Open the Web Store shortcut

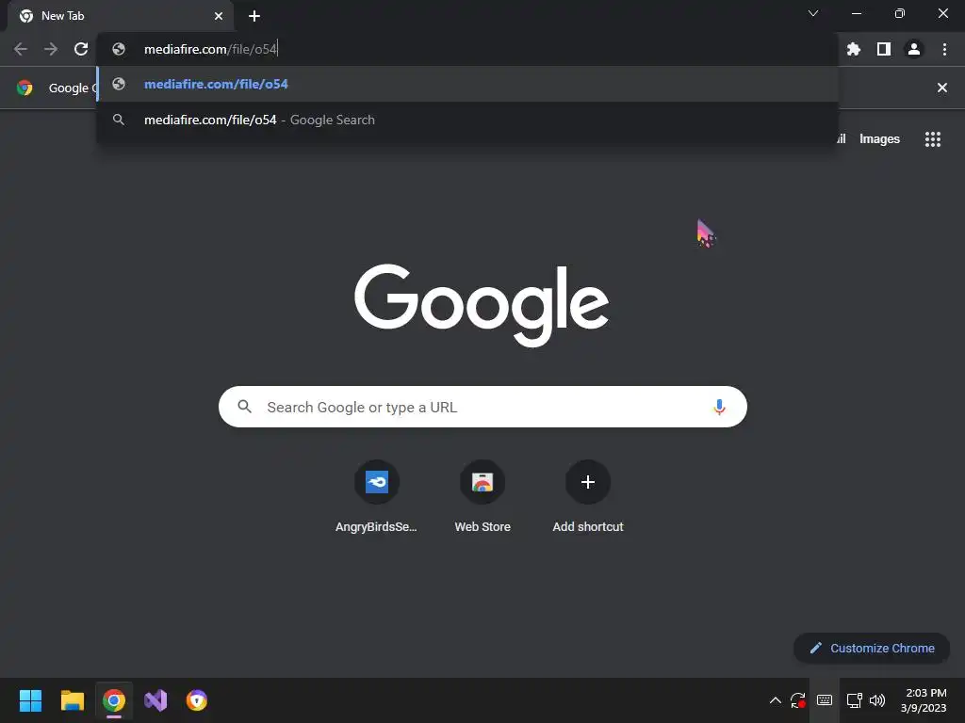pos(482,497)
